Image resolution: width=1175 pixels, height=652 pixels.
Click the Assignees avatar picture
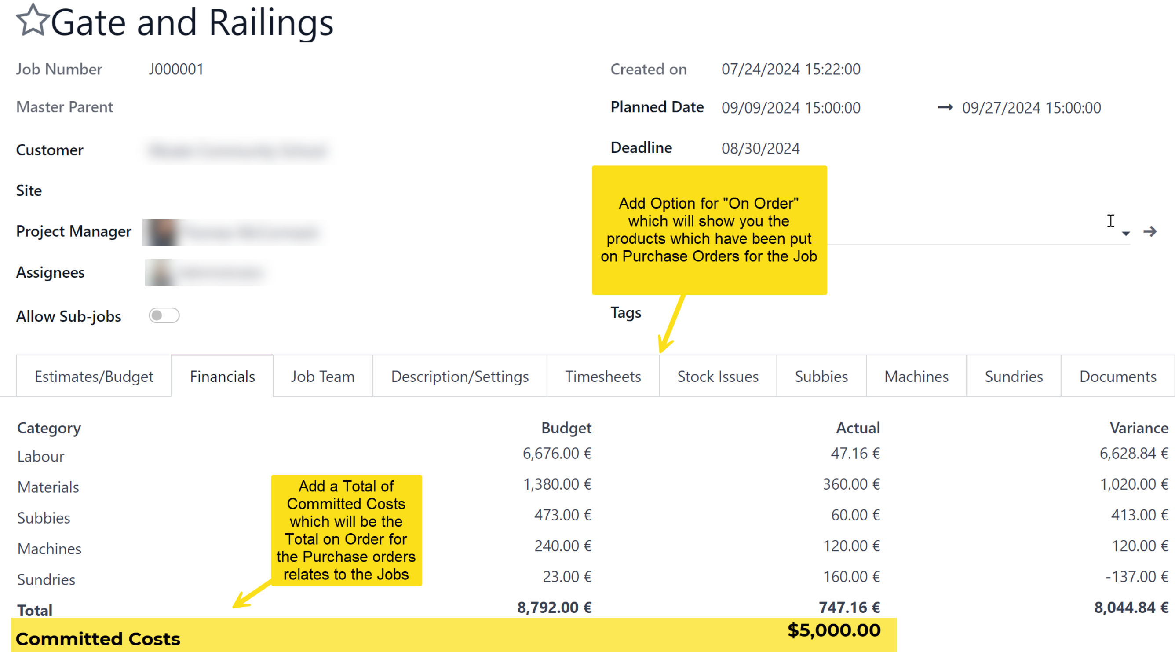click(160, 273)
